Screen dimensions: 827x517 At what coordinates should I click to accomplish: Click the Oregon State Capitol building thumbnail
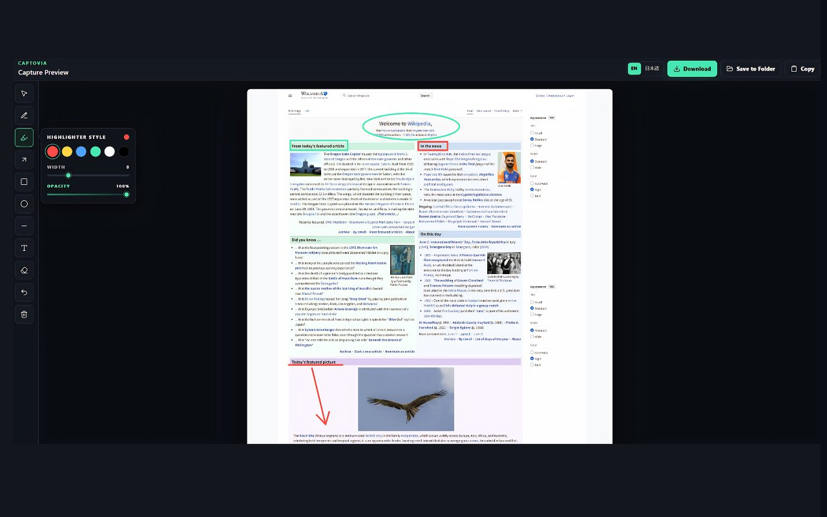[x=306, y=164]
